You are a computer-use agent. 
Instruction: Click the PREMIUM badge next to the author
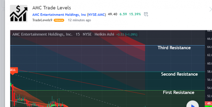tap(59, 20)
